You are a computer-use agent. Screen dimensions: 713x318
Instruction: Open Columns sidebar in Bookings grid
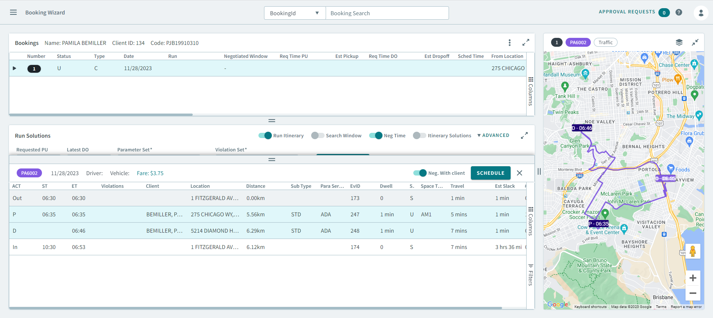(x=531, y=91)
